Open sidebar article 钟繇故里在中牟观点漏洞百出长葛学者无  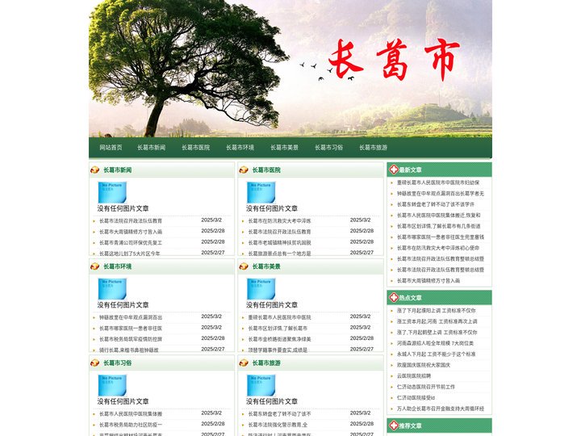coord(441,193)
